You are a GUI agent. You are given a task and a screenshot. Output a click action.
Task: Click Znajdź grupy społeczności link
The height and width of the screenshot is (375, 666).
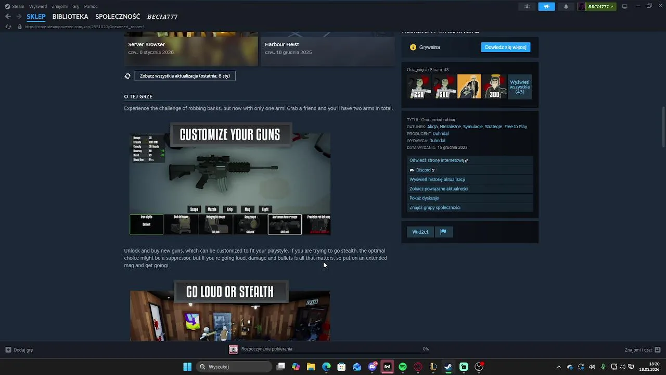pyautogui.click(x=470, y=207)
